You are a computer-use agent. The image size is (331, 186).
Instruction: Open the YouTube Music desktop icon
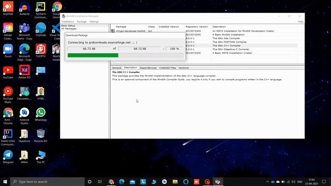click(8, 95)
